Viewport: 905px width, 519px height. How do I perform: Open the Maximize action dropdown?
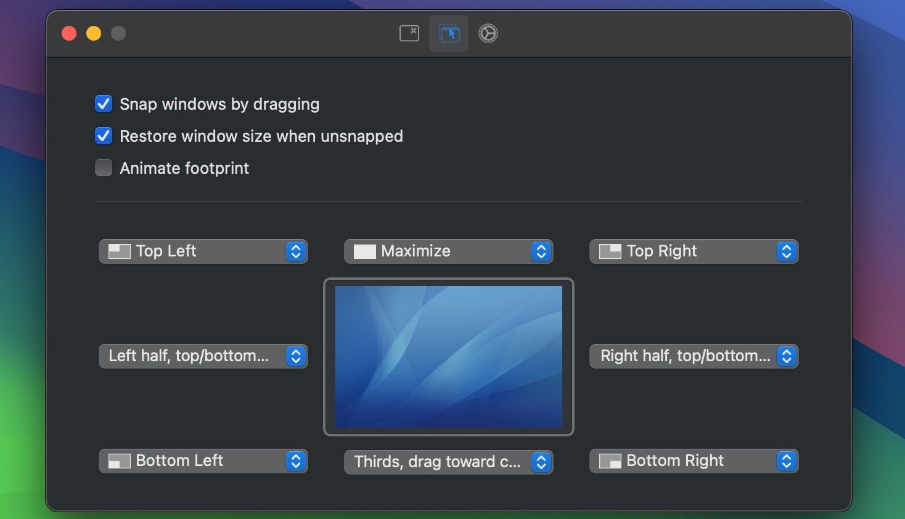coord(541,251)
